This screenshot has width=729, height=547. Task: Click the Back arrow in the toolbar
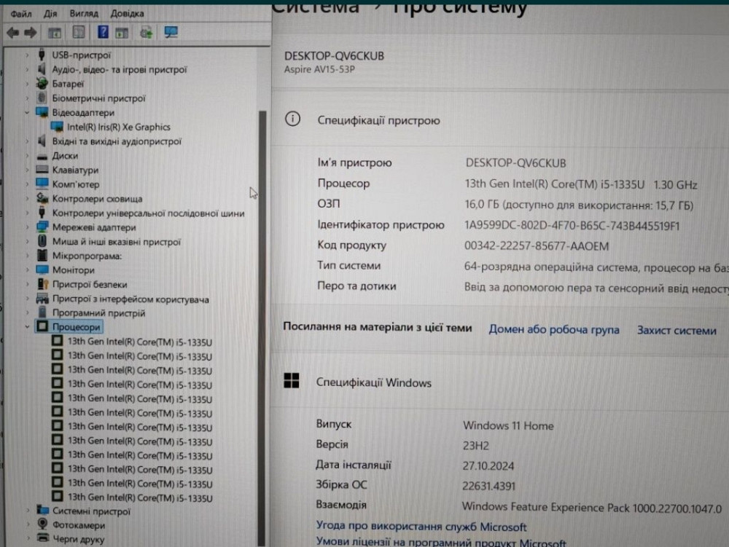pyautogui.click(x=12, y=32)
